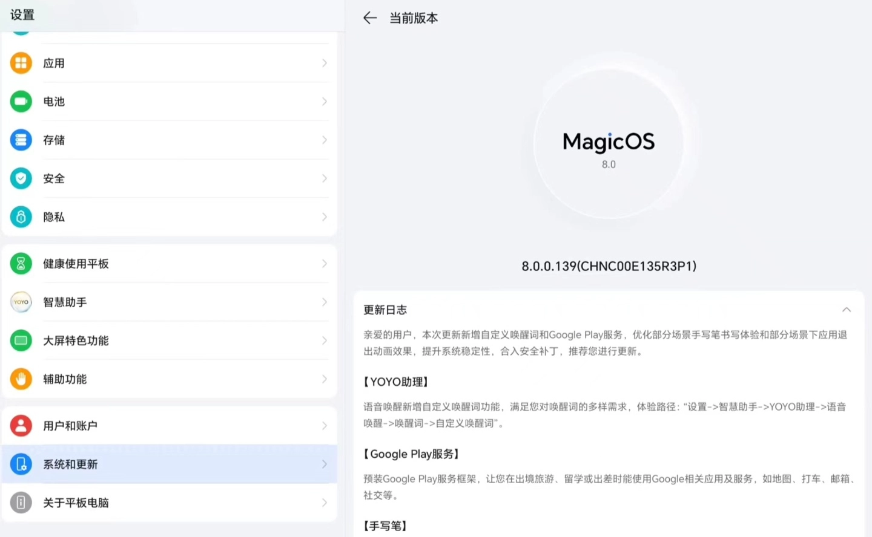Tap the hourglass icon for 健康使用平板

[21, 264]
